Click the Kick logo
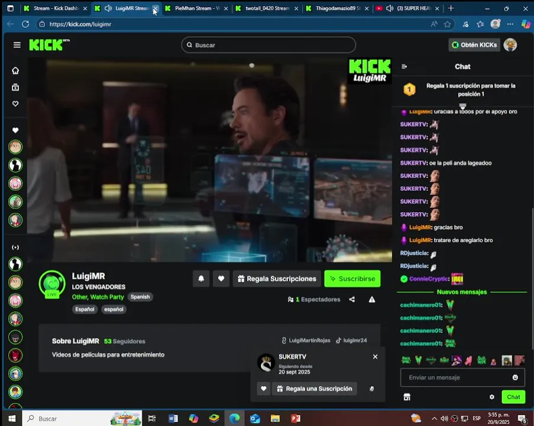Viewport: 534px width, 426px height. click(x=50, y=44)
